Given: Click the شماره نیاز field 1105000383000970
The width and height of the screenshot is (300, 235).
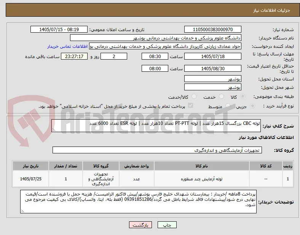Looking at the screenshot, I should click(213, 29).
